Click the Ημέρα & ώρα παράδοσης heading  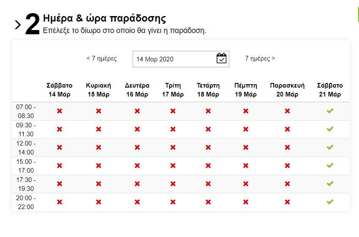(104, 19)
